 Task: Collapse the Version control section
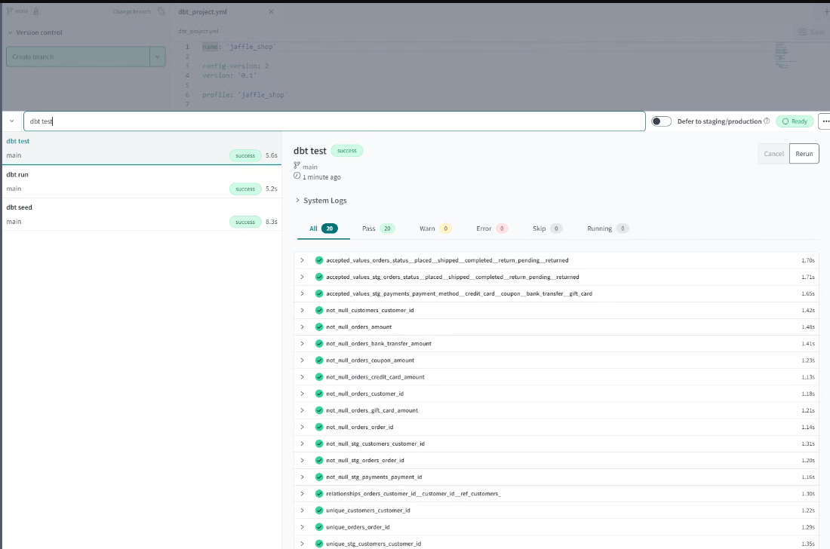35,32
